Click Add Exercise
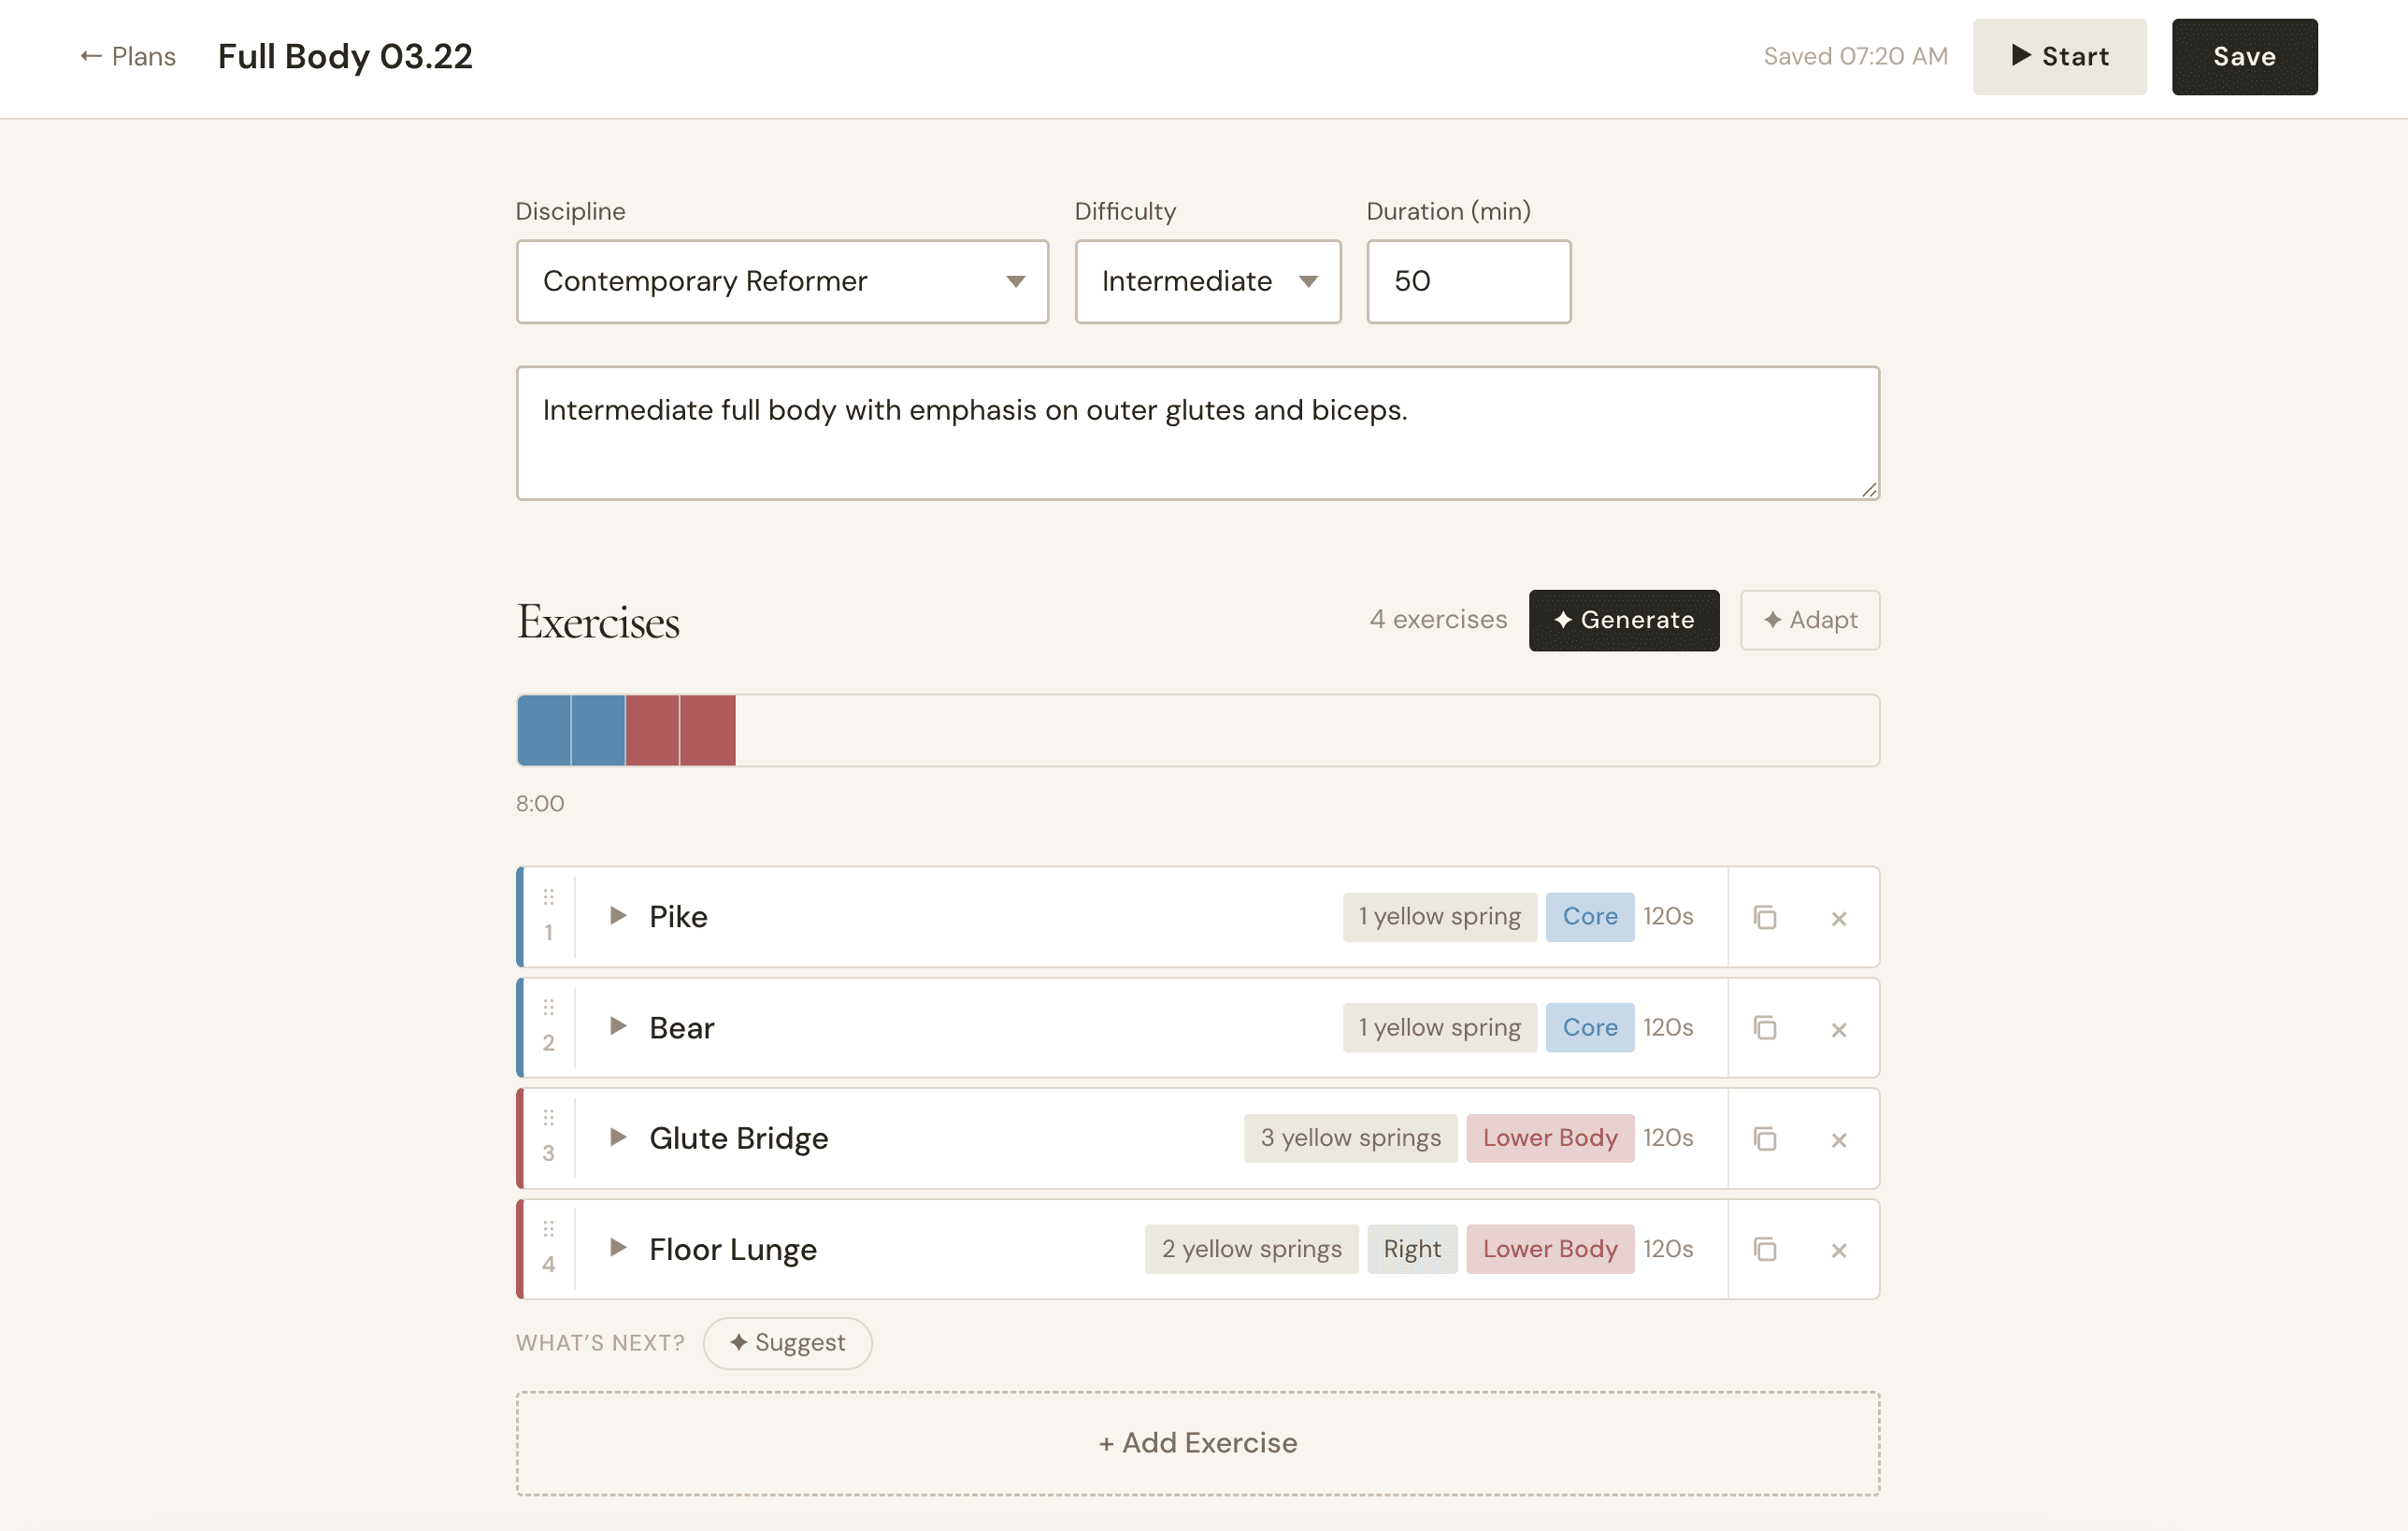Image resolution: width=2408 pixels, height=1531 pixels. tap(1197, 1443)
